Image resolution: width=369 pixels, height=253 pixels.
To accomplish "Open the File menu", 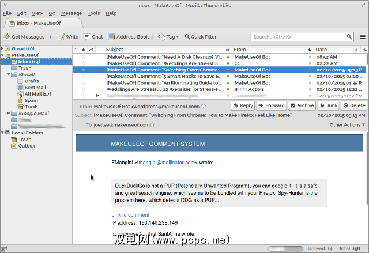I will pos(7,13).
